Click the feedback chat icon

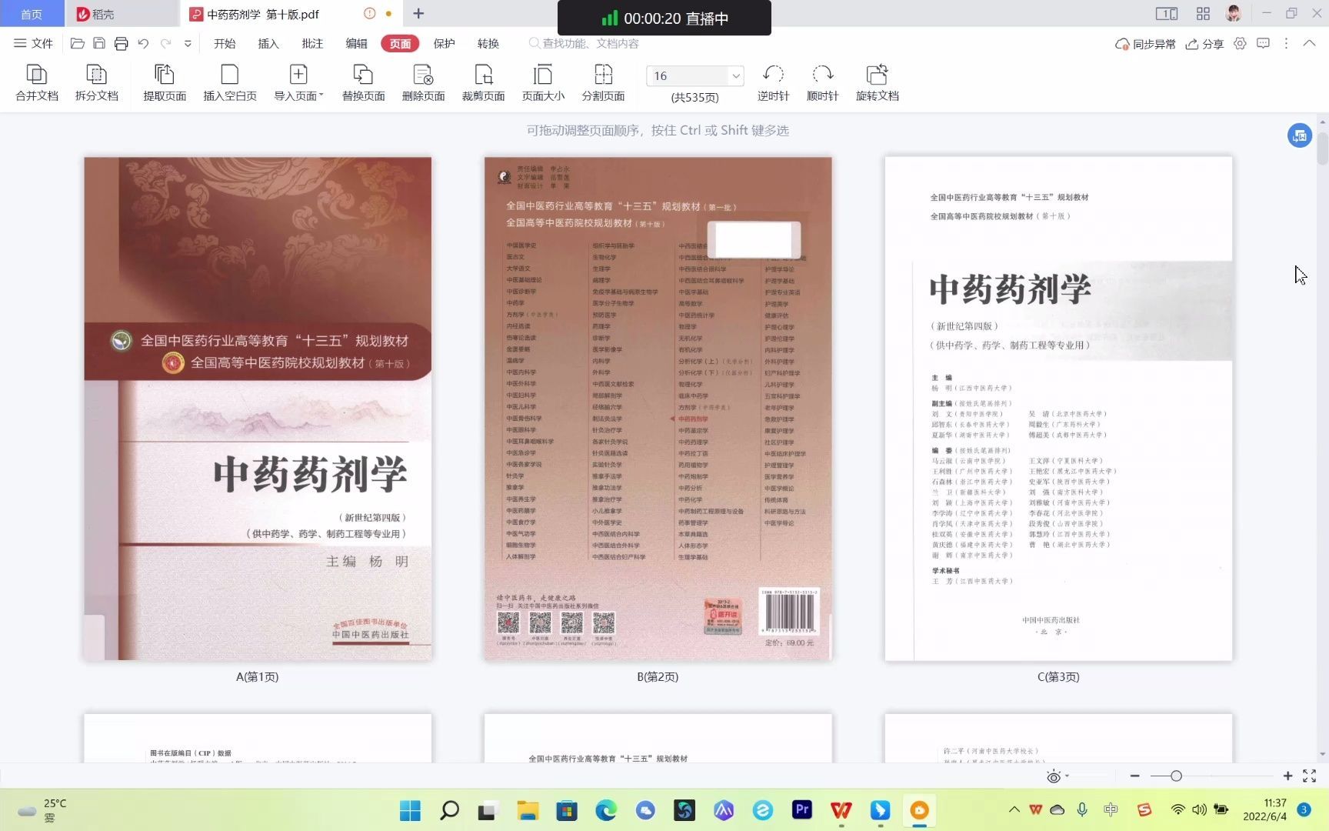coord(1263,44)
